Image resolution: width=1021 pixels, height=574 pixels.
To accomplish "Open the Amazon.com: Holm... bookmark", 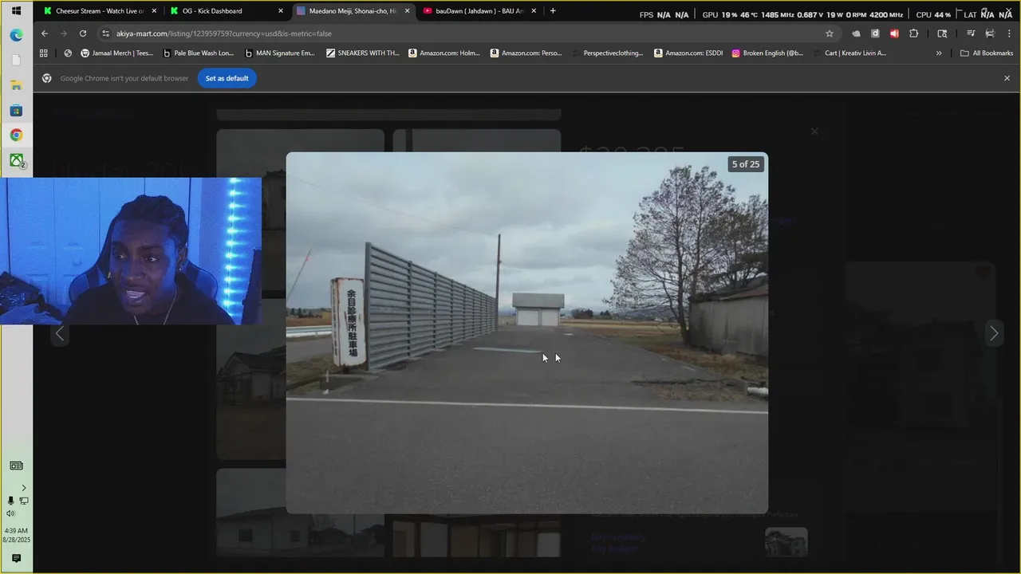I will point(444,53).
